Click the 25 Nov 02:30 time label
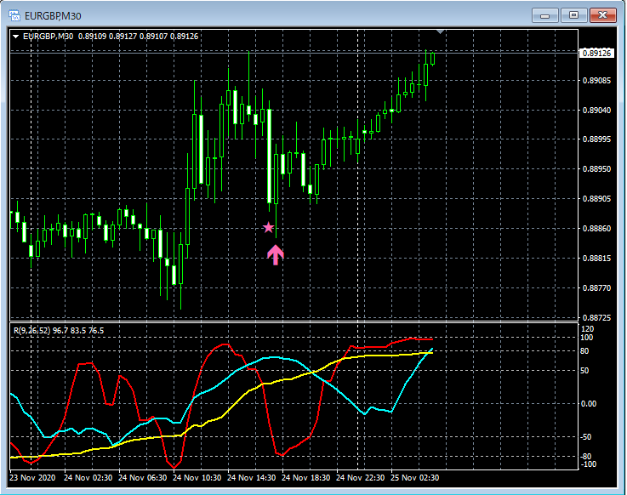This screenshot has height=495, width=627. click(415, 478)
